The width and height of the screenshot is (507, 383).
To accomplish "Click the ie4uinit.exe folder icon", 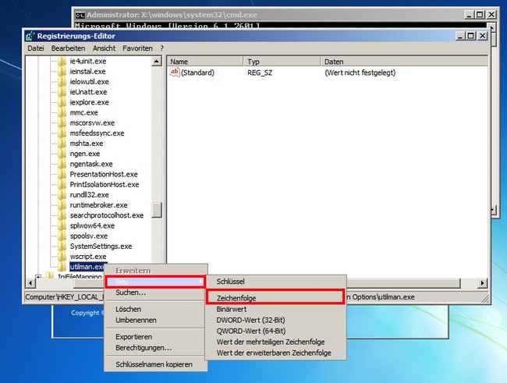I will point(62,61).
